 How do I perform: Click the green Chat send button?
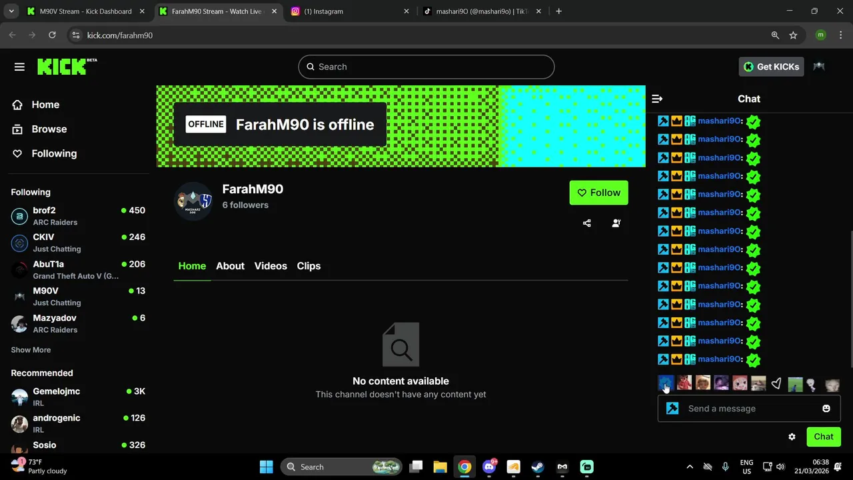tap(824, 437)
